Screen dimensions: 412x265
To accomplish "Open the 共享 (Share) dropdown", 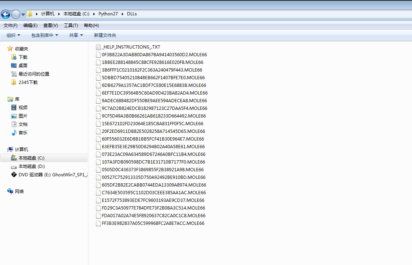I will (76, 35).
